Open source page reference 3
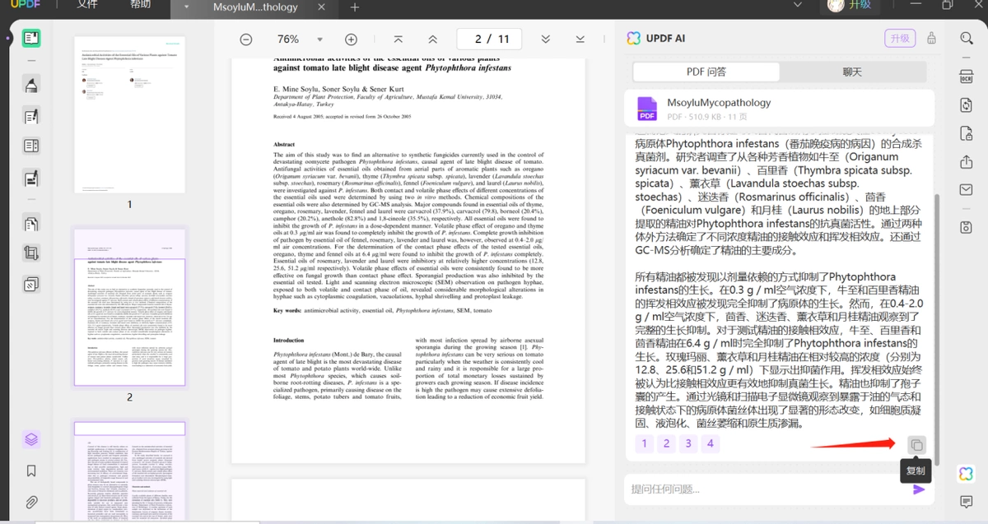This screenshot has width=988, height=524. [x=687, y=444]
